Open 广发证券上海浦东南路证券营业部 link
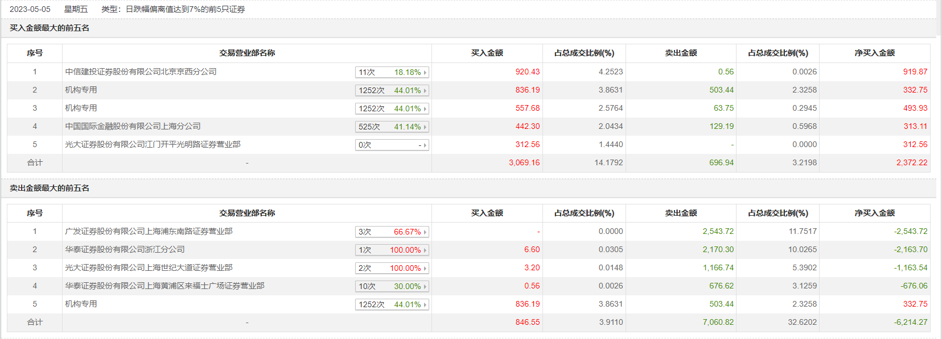Viewport: 942px width, 339px height. pyautogui.click(x=149, y=232)
